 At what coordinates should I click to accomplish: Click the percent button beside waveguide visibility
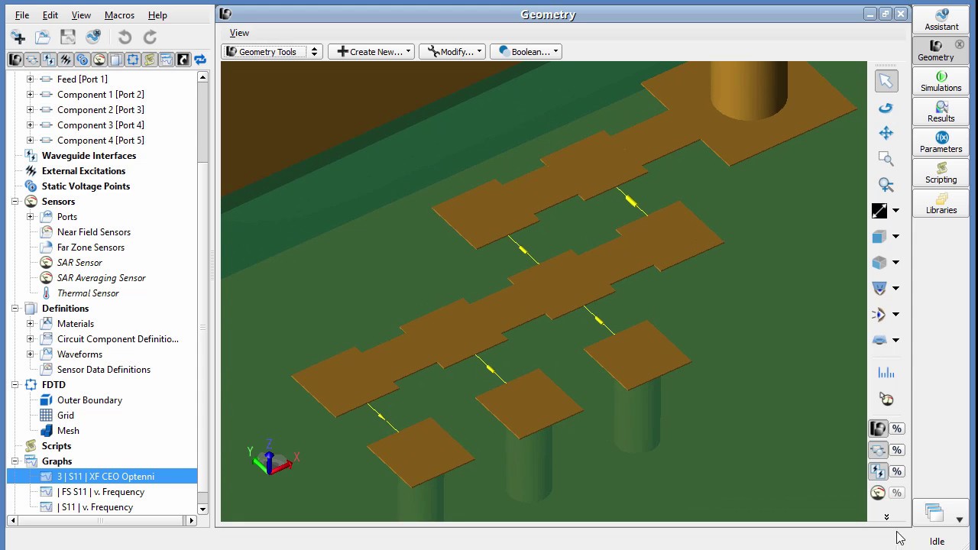896,471
